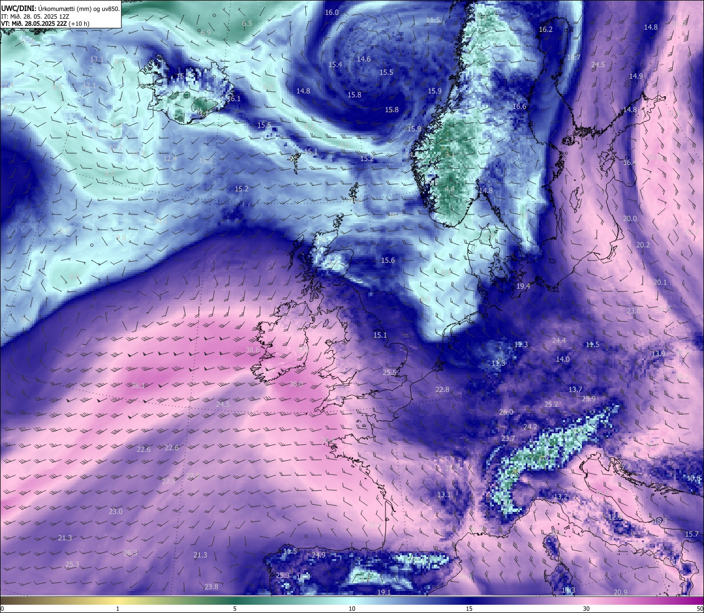This screenshot has height=613, width=704.
Task: Click the '0' tick label on the color bar
Action: pyautogui.click(x=2, y=609)
